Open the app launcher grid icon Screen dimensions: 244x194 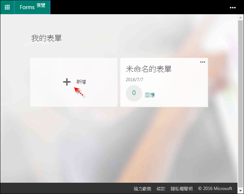pos(7,7)
